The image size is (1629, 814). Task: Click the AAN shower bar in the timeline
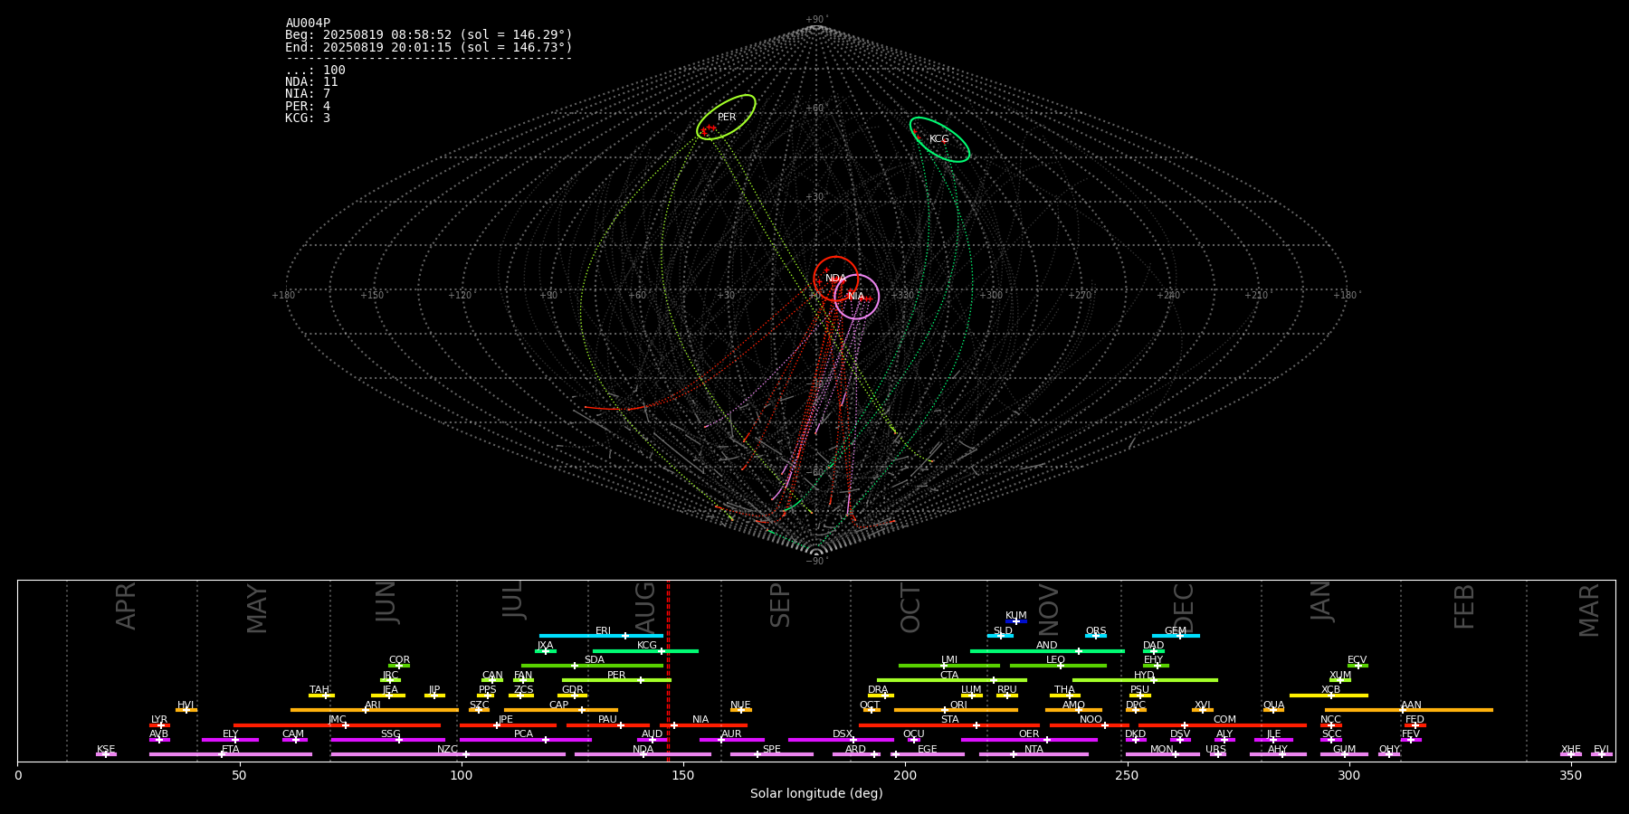[x=1409, y=710]
